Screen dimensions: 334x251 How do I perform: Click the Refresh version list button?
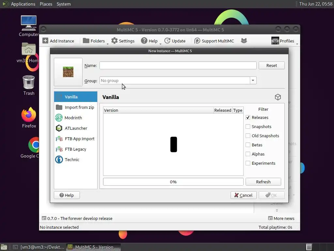click(x=263, y=182)
